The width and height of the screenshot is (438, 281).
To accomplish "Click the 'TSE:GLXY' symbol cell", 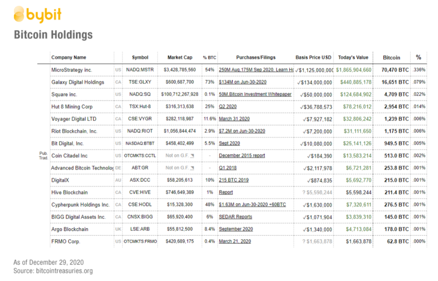I will click(140, 82).
